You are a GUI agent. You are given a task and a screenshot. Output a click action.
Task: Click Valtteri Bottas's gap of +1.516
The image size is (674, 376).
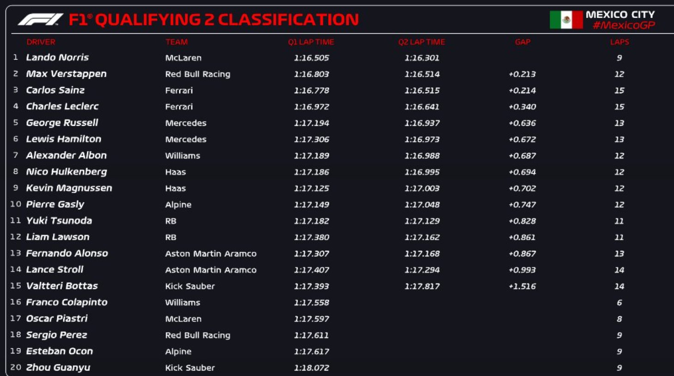pyautogui.click(x=522, y=286)
